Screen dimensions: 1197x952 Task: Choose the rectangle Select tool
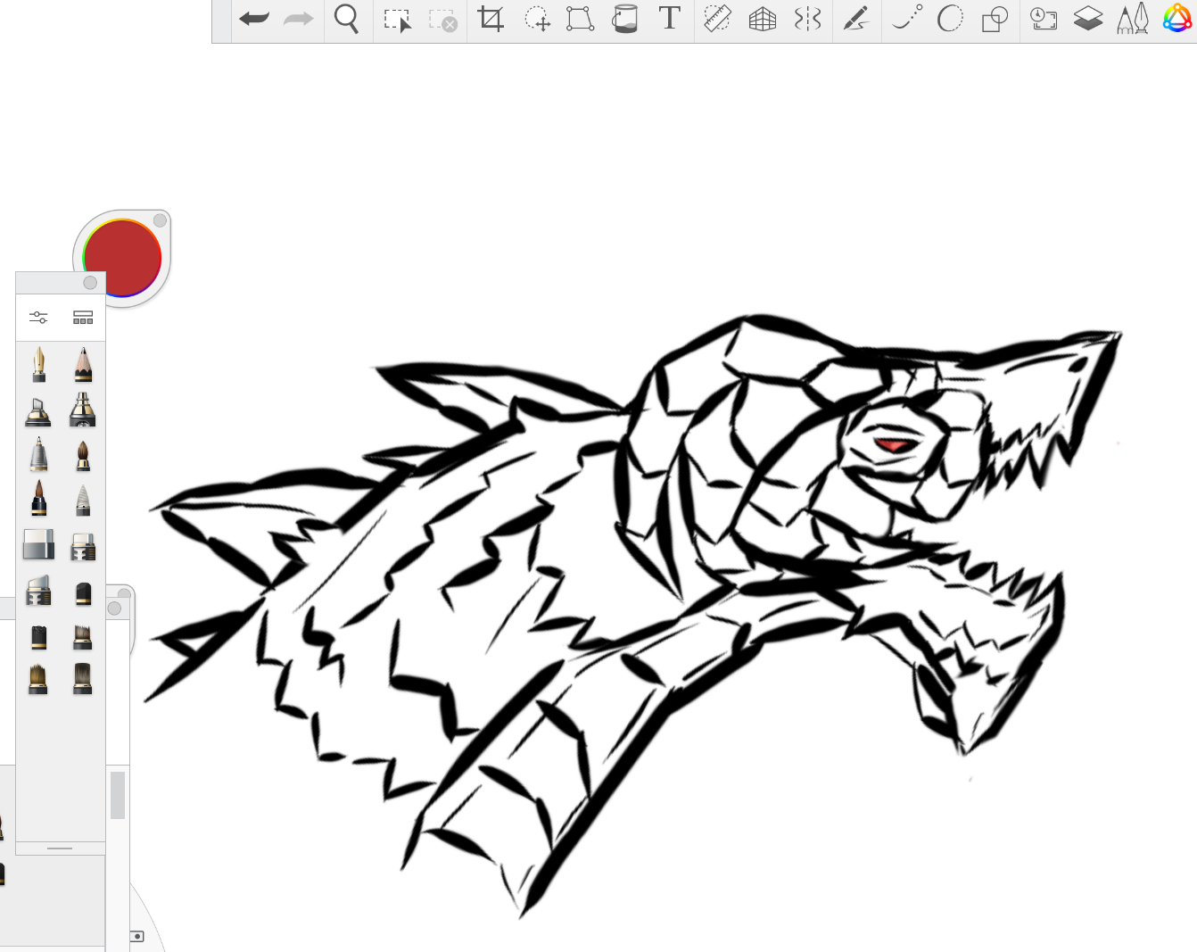(397, 20)
